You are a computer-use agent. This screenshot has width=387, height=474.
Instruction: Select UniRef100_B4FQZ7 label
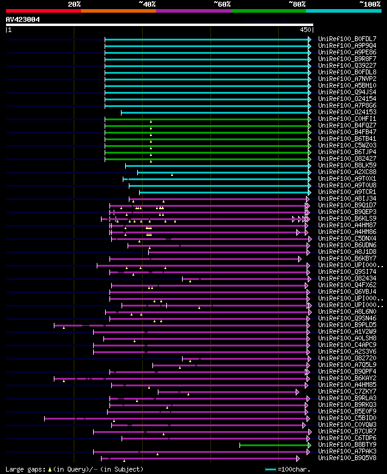347,126
